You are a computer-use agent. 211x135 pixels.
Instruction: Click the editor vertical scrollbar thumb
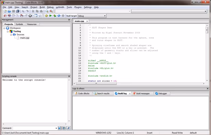coord(207,30)
